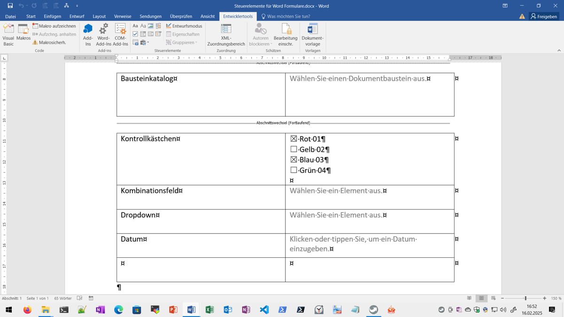Image resolution: width=564 pixels, height=317 pixels.
Task: Uncheck the Blau 03 checkbox
Action: click(x=294, y=160)
